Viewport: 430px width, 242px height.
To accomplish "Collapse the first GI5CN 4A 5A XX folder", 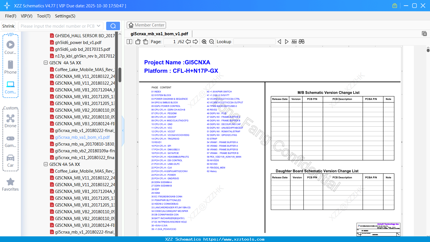I will tap(46, 63).
